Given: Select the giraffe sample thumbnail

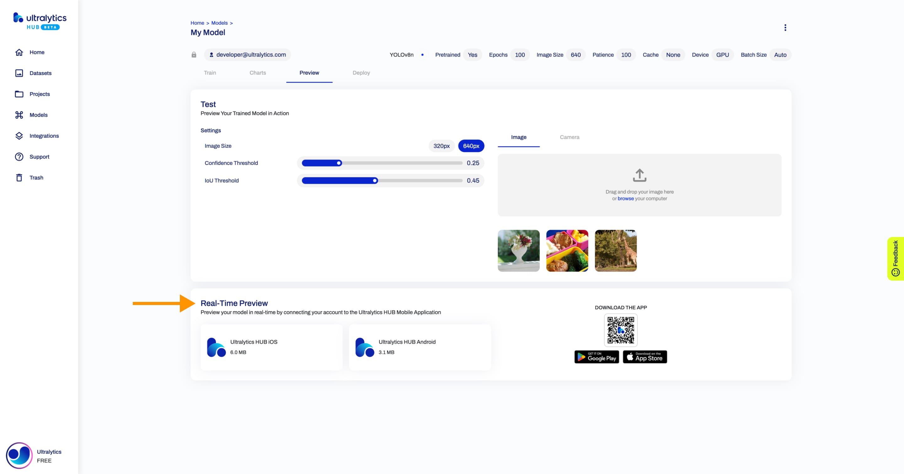Looking at the screenshot, I should click(x=615, y=250).
